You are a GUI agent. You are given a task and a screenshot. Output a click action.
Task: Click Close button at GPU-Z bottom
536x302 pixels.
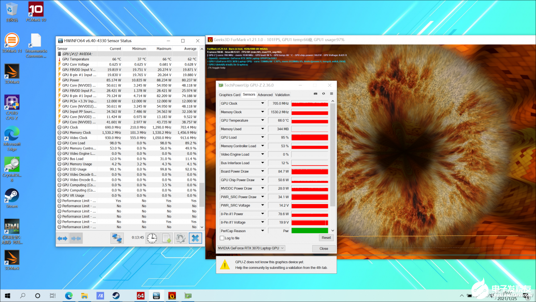click(x=323, y=248)
